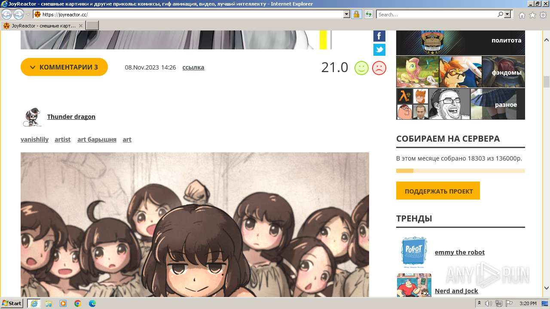Click the Facebook share icon
550x309 pixels.
[x=379, y=36]
